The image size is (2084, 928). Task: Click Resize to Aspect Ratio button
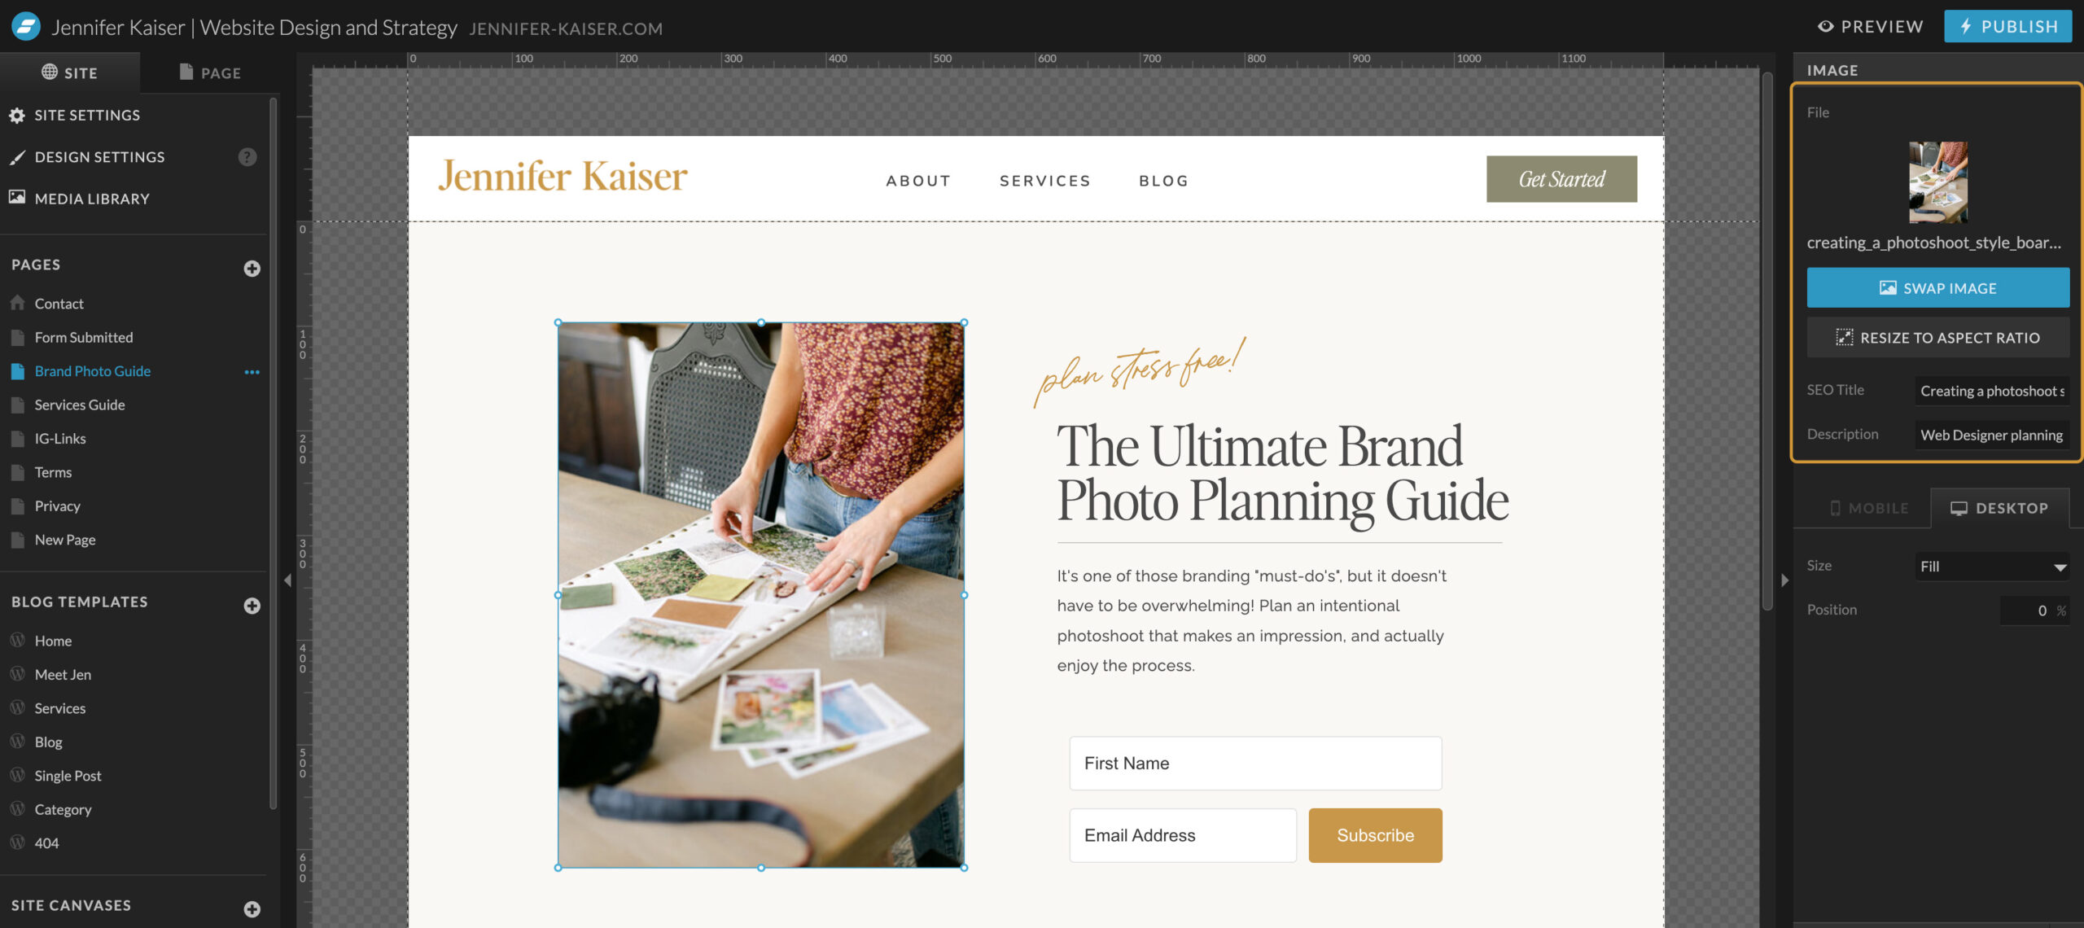[1937, 338]
